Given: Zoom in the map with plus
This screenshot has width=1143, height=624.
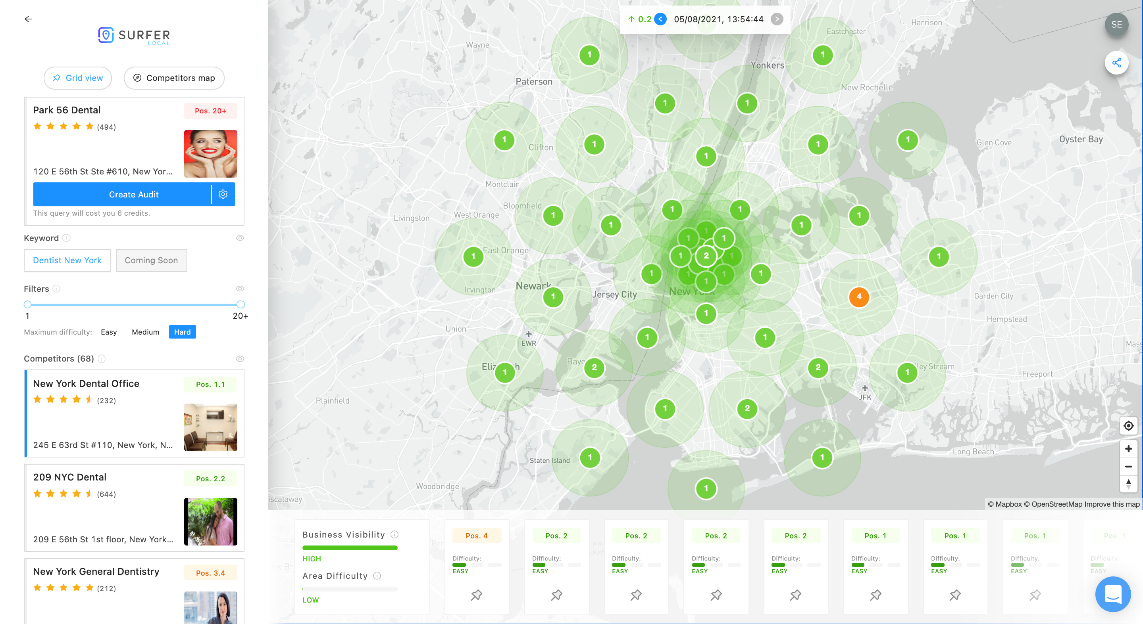Looking at the screenshot, I should (1128, 449).
